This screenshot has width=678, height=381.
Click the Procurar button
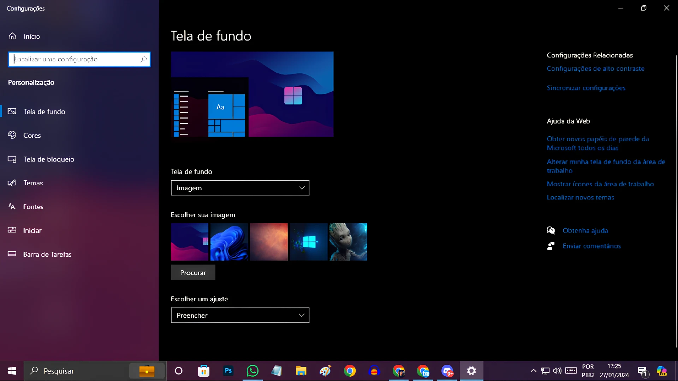pyautogui.click(x=193, y=272)
